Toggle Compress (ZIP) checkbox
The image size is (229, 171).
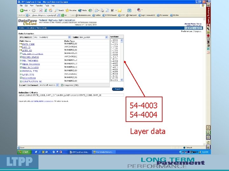click(62, 85)
